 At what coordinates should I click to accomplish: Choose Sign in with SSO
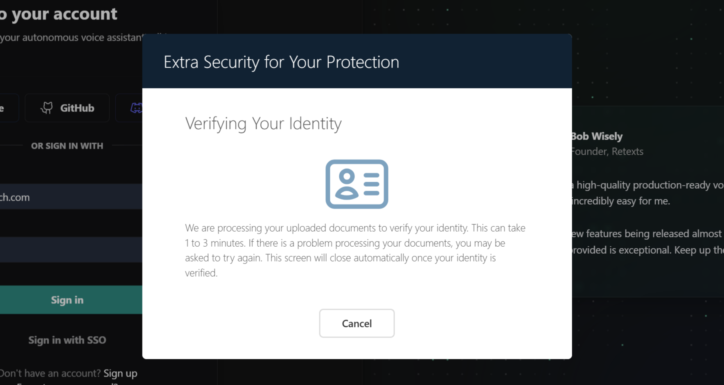point(67,340)
